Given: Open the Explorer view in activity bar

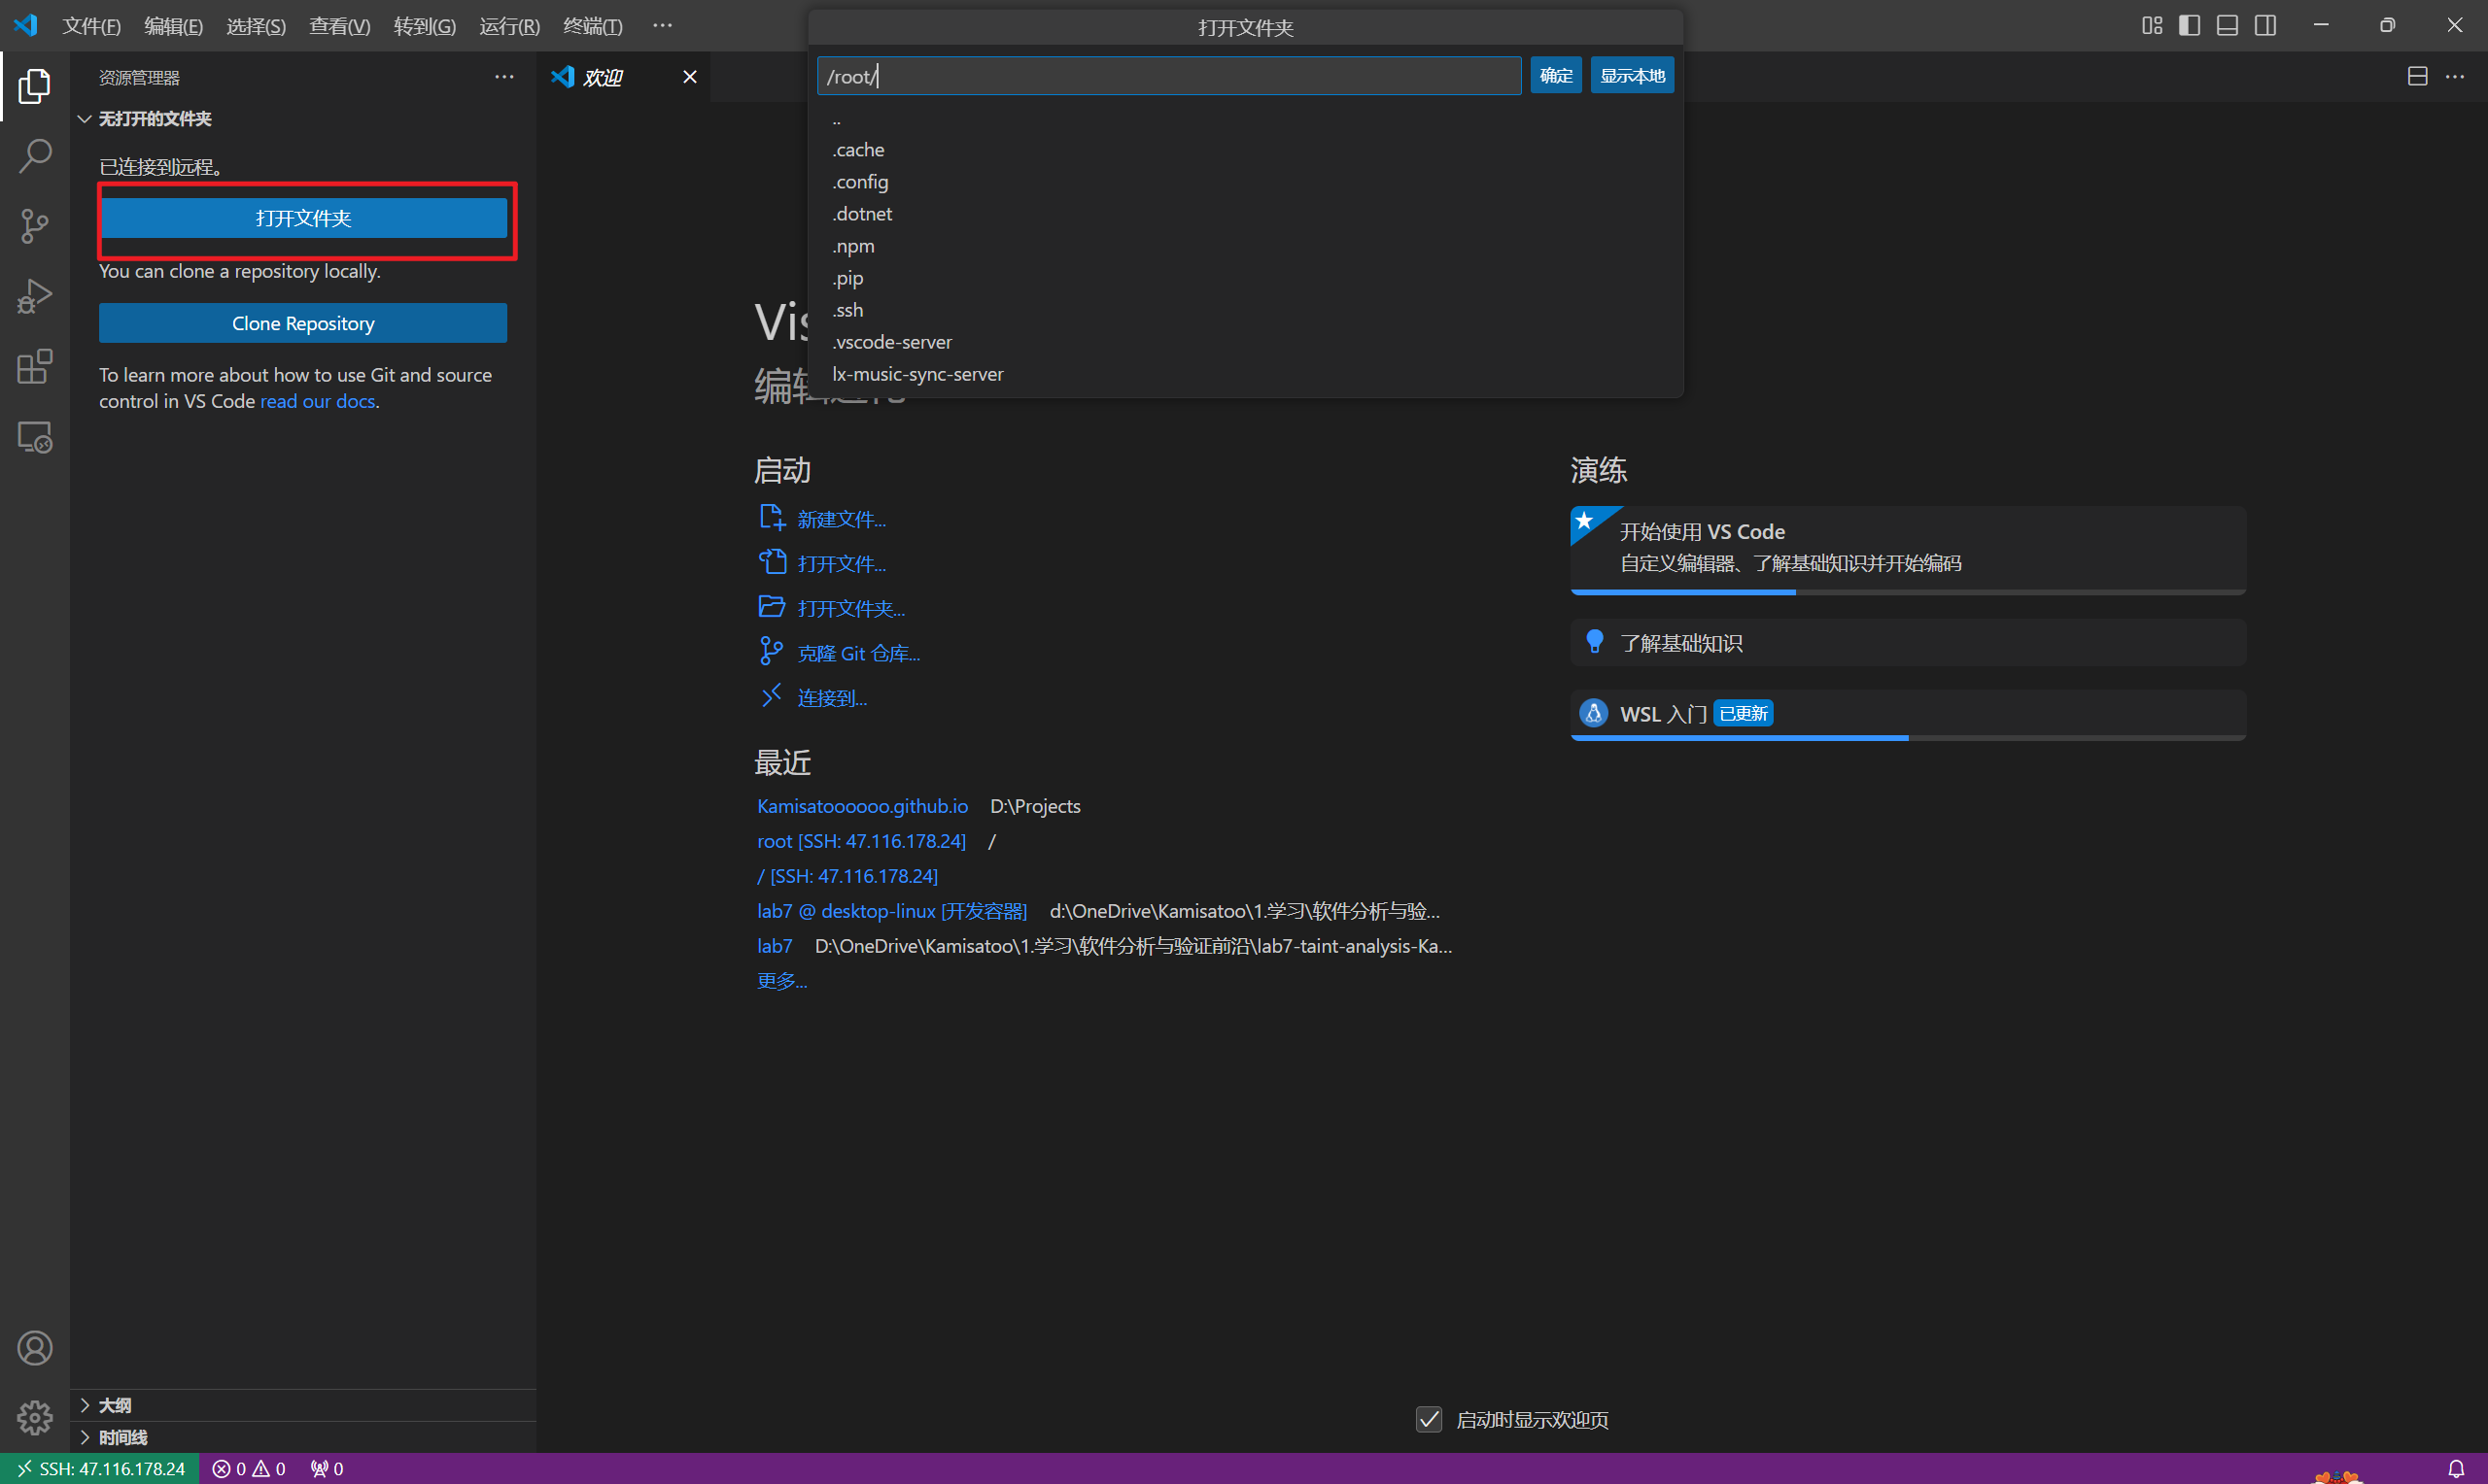Looking at the screenshot, I should 34,87.
